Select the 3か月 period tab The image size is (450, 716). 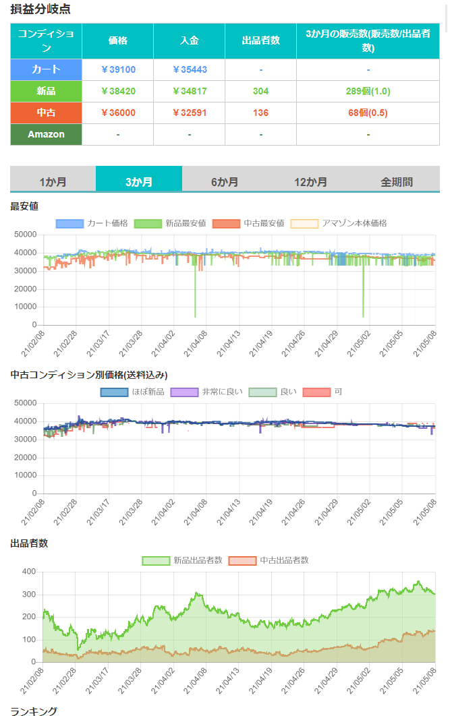[139, 181]
